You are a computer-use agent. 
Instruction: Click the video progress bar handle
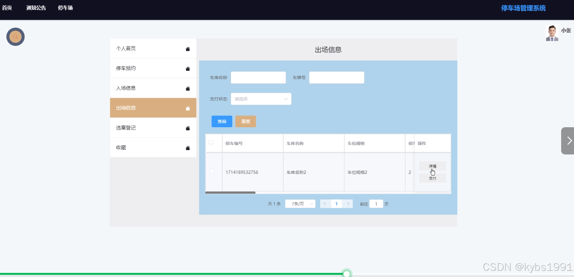pyautogui.click(x=347, y=274)
